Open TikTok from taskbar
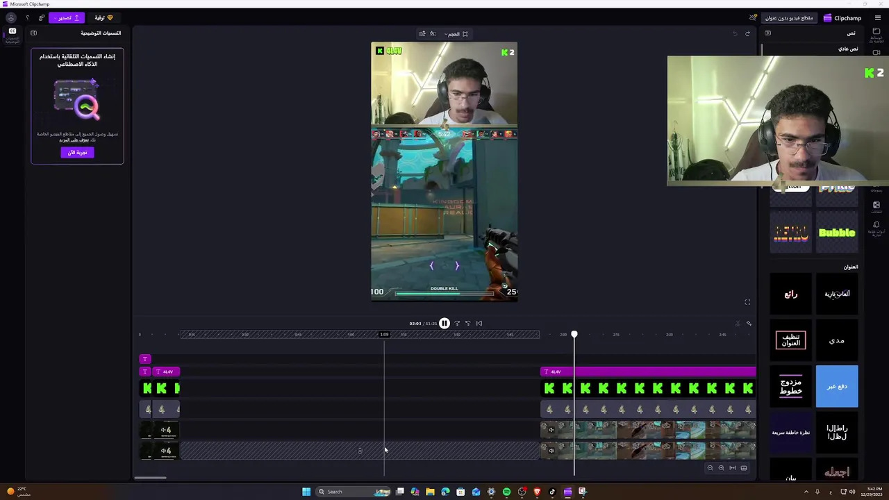Image resolution: width=889 pixels, height=500 pixels. 552,492
